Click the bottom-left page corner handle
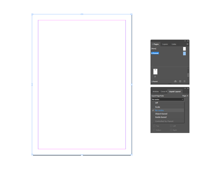This screenshot has width=221, height=169. [x=32, y=155]
